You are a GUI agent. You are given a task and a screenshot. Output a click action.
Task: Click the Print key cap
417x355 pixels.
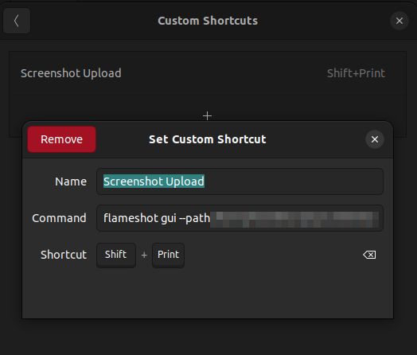click(168, 255)
